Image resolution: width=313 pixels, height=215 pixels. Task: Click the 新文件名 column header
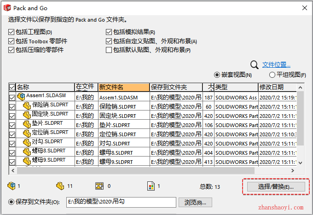coord(124,87)
